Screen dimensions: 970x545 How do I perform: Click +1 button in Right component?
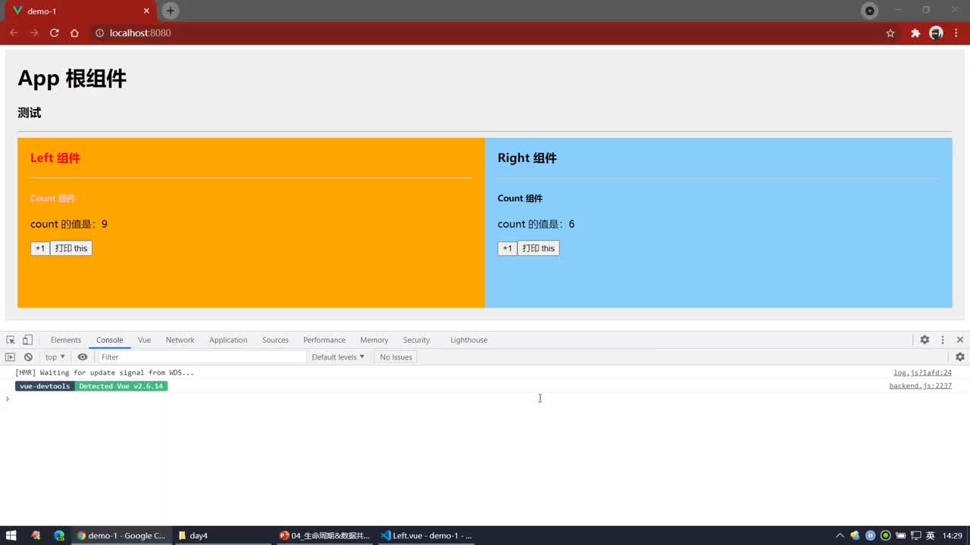[x=507, y=248]
